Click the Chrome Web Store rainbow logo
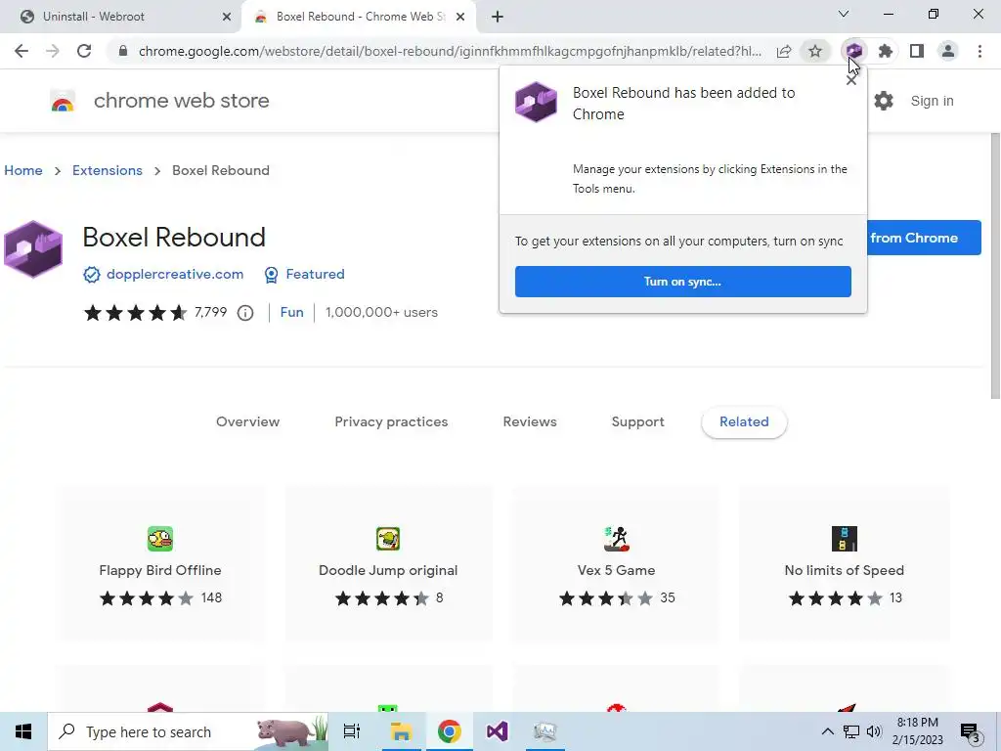The image size is (1001, 751). 63,101
